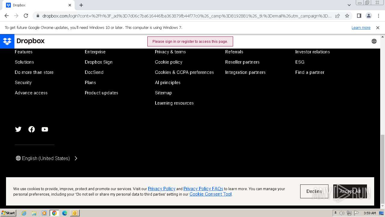The image size is (385, 217).
Task: Open the ESG link
Action: point(300,62)
